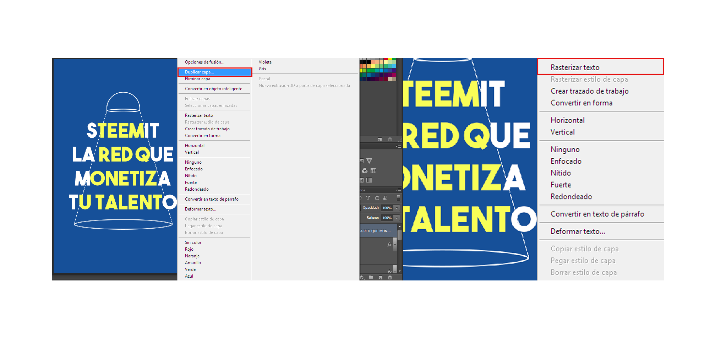Viewport: 710px width, 355px height.
Task: Open the Adjustments panel flyout menu
Action: [398, 146]
